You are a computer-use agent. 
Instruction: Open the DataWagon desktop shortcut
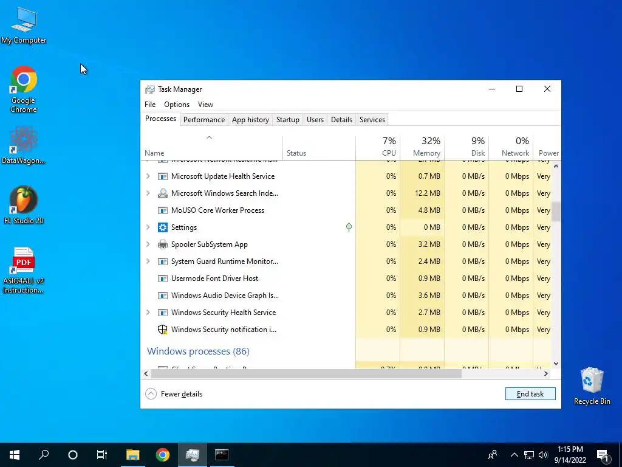[x=24, y=145]
